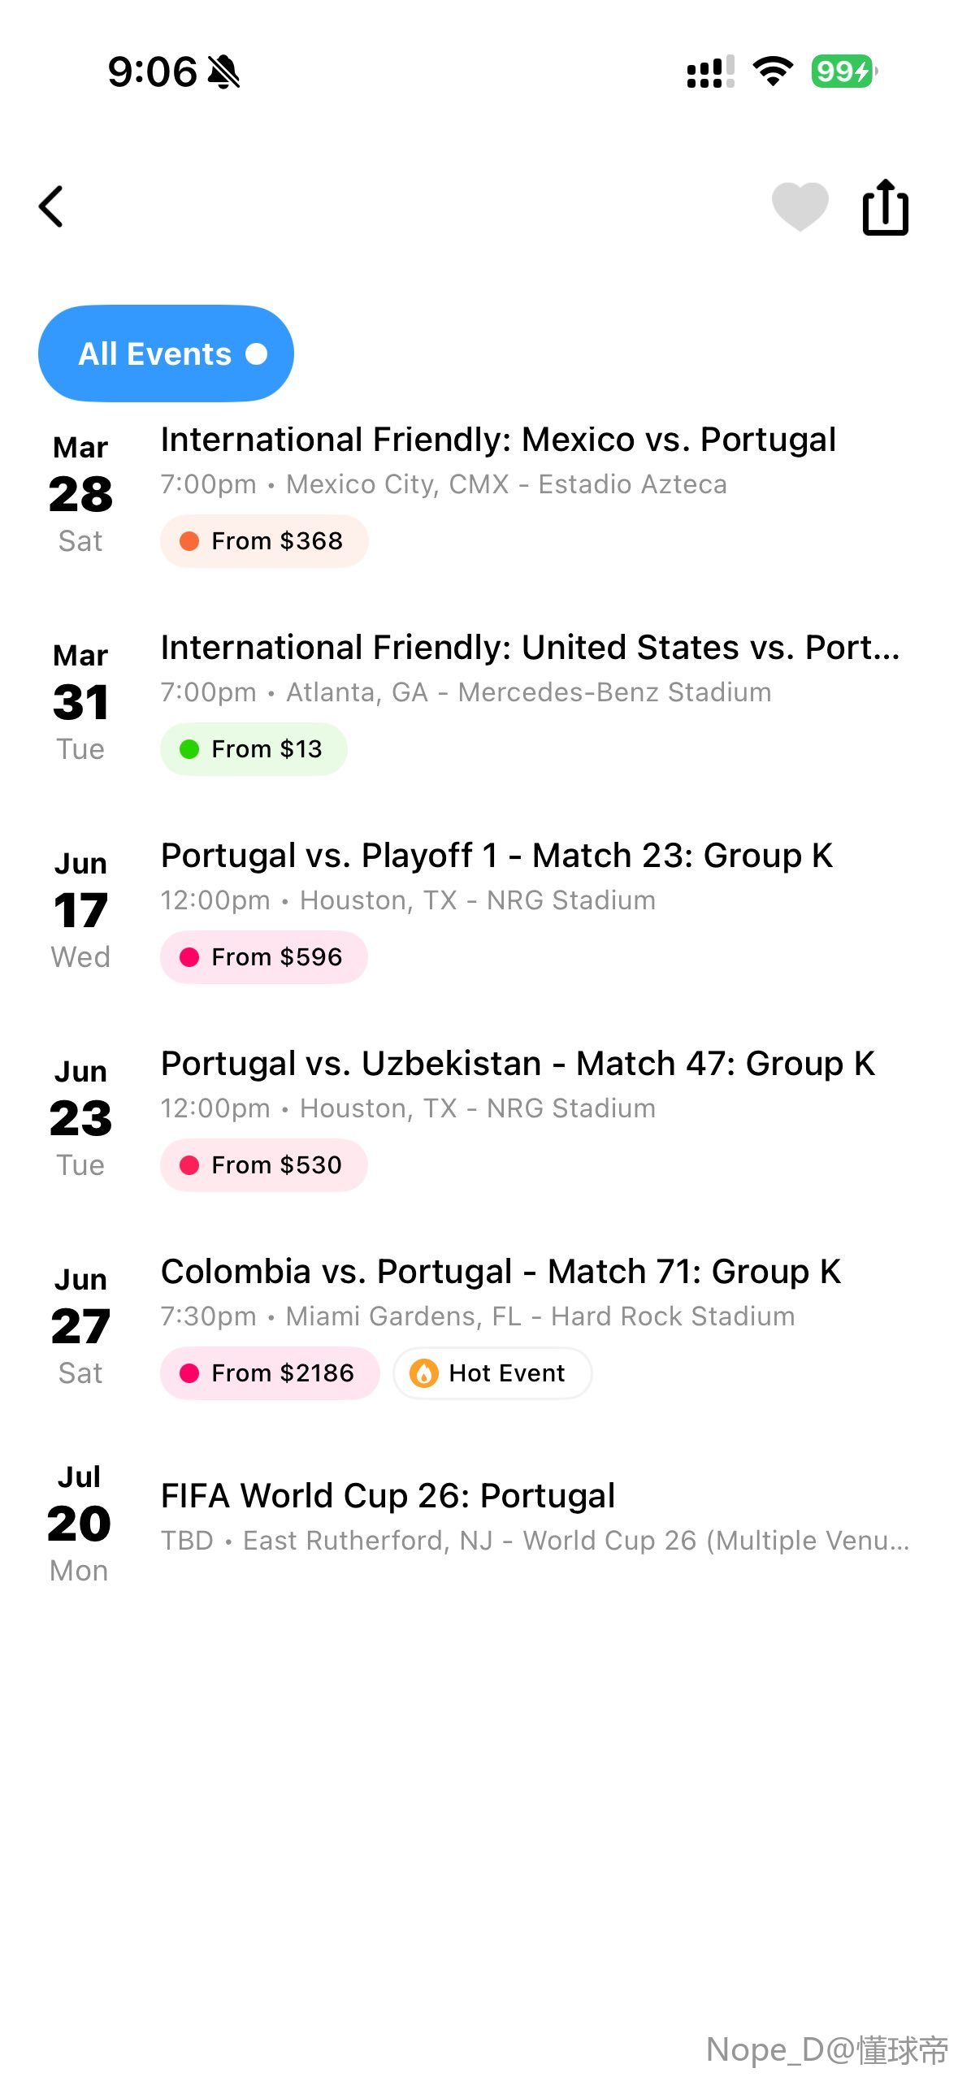Tap the From $530 price badge

[x=264, y=1165]
